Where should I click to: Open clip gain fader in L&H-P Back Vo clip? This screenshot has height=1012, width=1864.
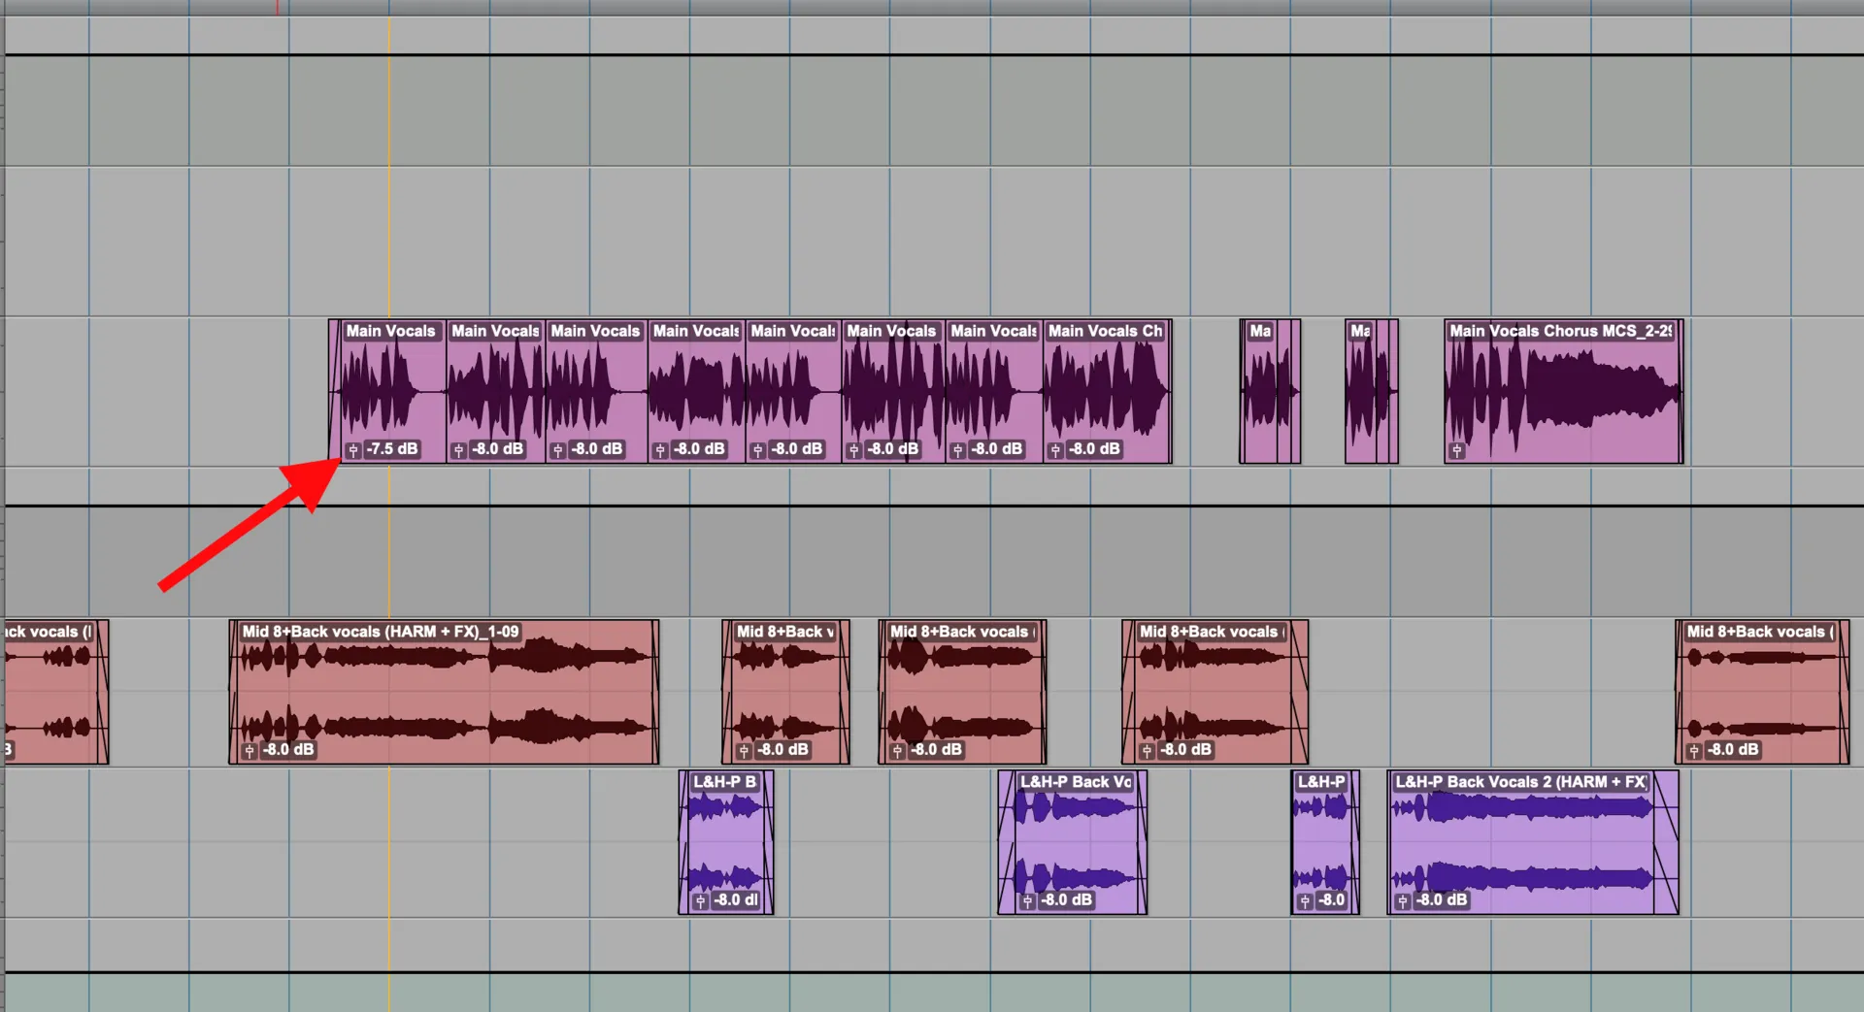1027,900
